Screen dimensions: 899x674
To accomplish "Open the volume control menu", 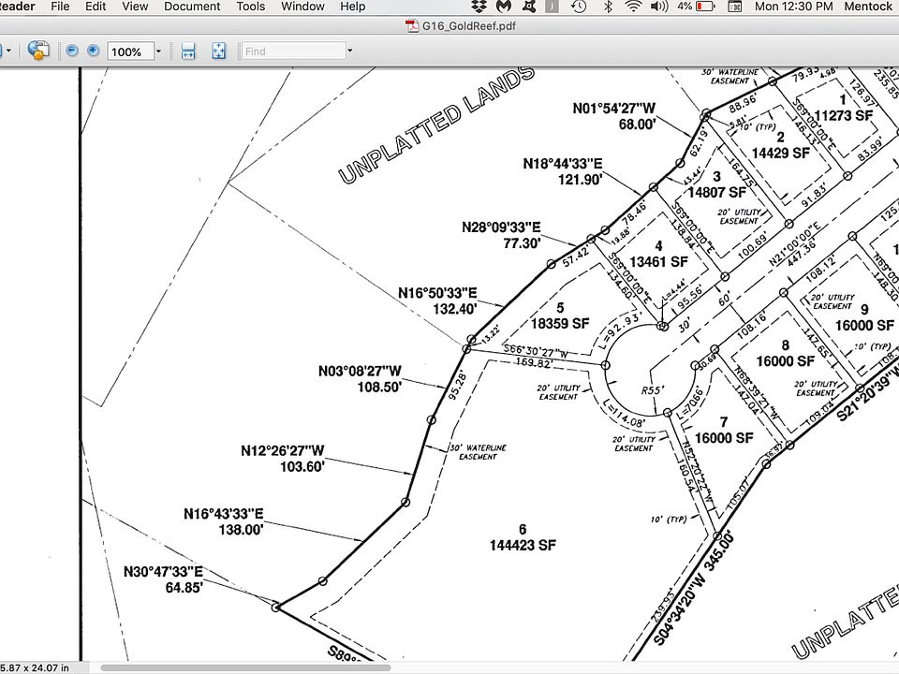I will coord(659,7).
